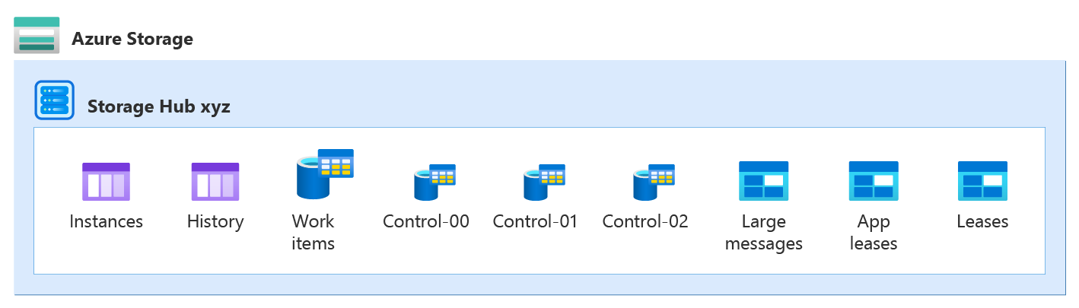This screenshot has height=308, width=1079.
Task: Click the Storage Hub xyz server icon
Action: pos(55,100)
